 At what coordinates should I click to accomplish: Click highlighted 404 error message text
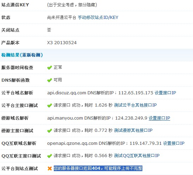point(98,168)
